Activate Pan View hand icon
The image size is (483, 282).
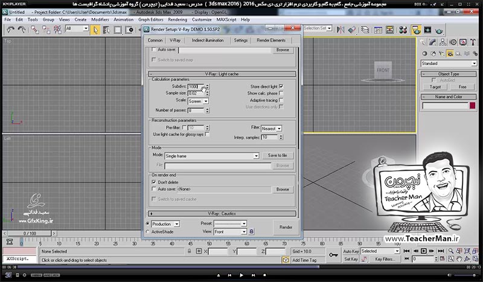(459, 259)
